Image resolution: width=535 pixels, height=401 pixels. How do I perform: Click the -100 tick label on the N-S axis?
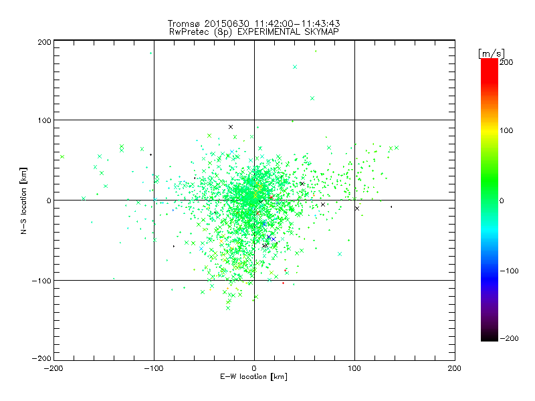click(x=41, y=281)
